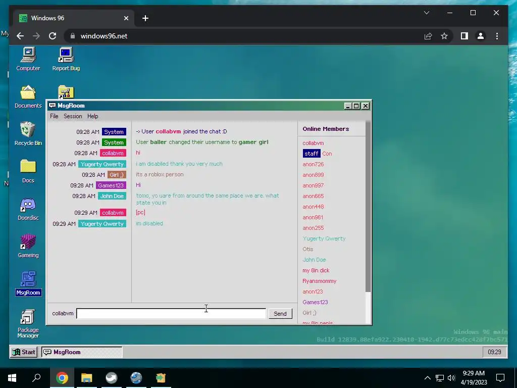Click the members list scrollbar
517x388 pixels.
point(368,206)
